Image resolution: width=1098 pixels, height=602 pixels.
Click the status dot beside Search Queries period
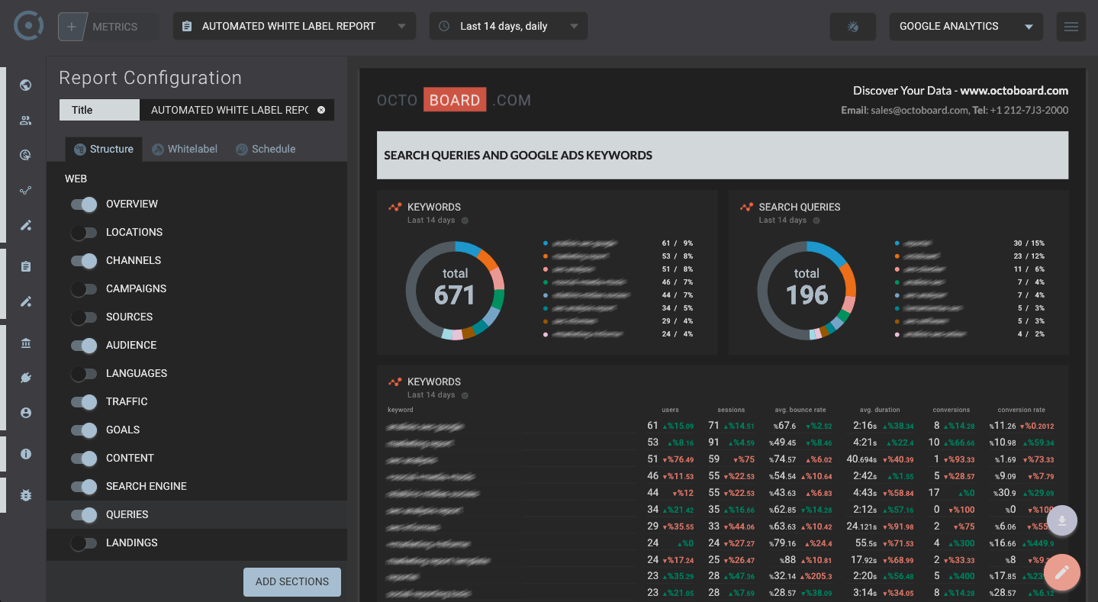click(x=816, y=221)
